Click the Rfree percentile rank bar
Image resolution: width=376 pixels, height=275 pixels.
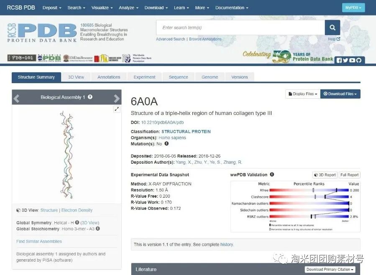coord(309,190)
